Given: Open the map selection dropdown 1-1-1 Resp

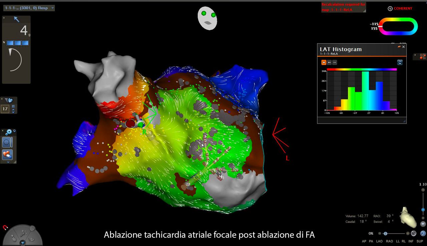Looking at the screenshot, I should pyautogui.click(x=29, y=8).
